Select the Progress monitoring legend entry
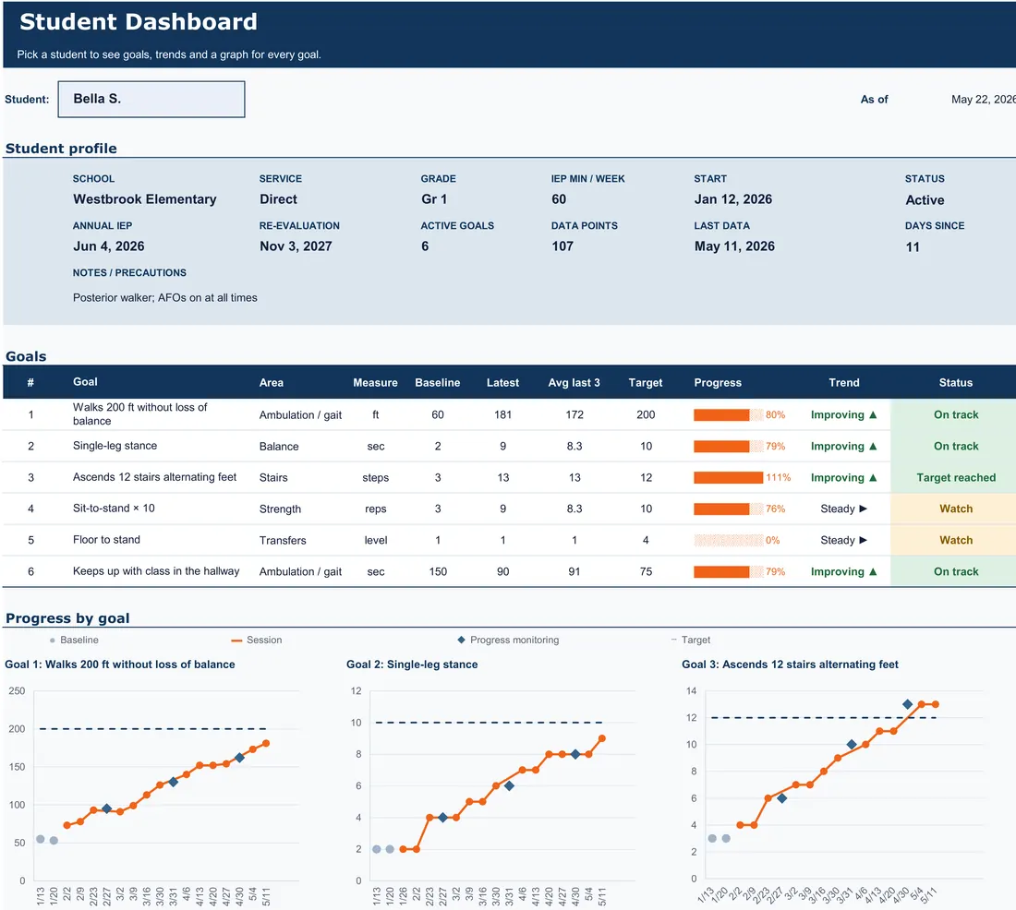The height and width of the screenshot is (910, 1016). (508, 640)
